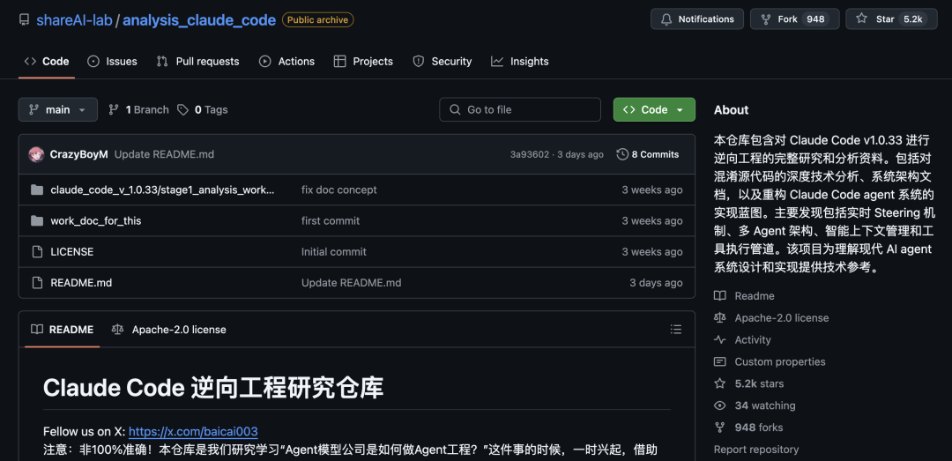Open the work_doc_for_this folder
Screen dimensions: 952x461
[x=96, y=220]
